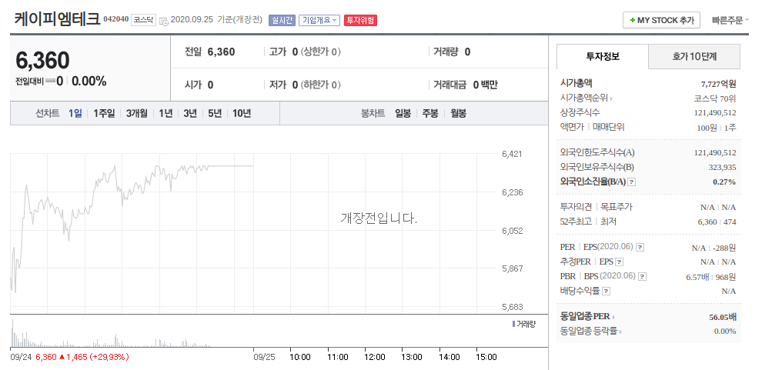The image size is (762, 370).
Task: Follow the 동일업종PER arrow link
Action: [x=587, y=317]
